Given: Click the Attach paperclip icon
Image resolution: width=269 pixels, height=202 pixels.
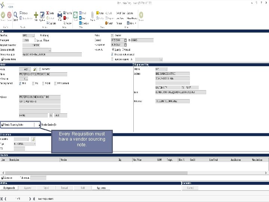Looking at the screenshot, I should pos(92,15).
